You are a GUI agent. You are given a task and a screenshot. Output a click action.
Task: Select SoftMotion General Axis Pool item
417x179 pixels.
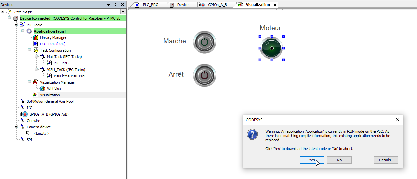click(50, 101)
